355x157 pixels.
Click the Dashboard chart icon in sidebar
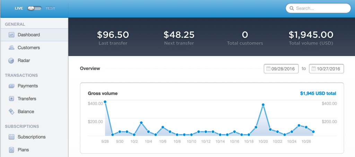[11, 35]
